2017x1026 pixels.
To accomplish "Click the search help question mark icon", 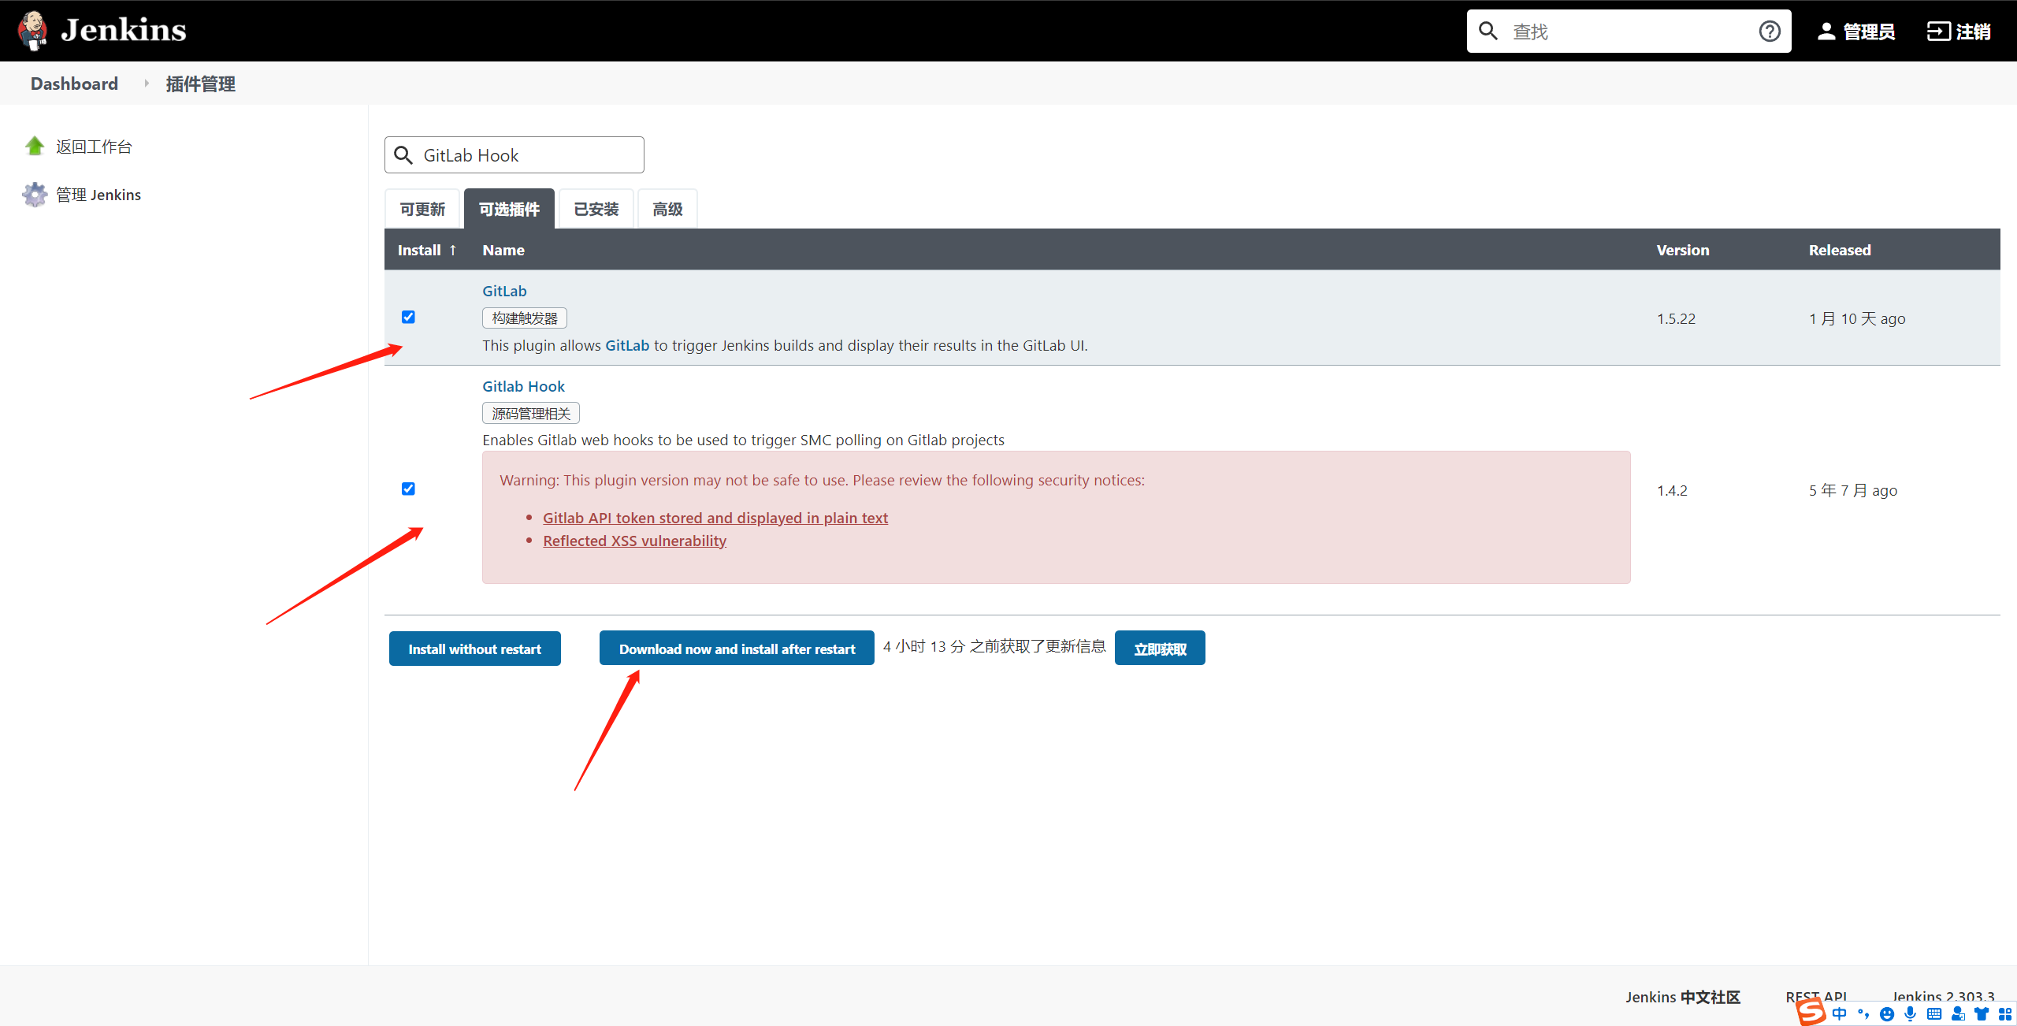I will click(1770, 32).
